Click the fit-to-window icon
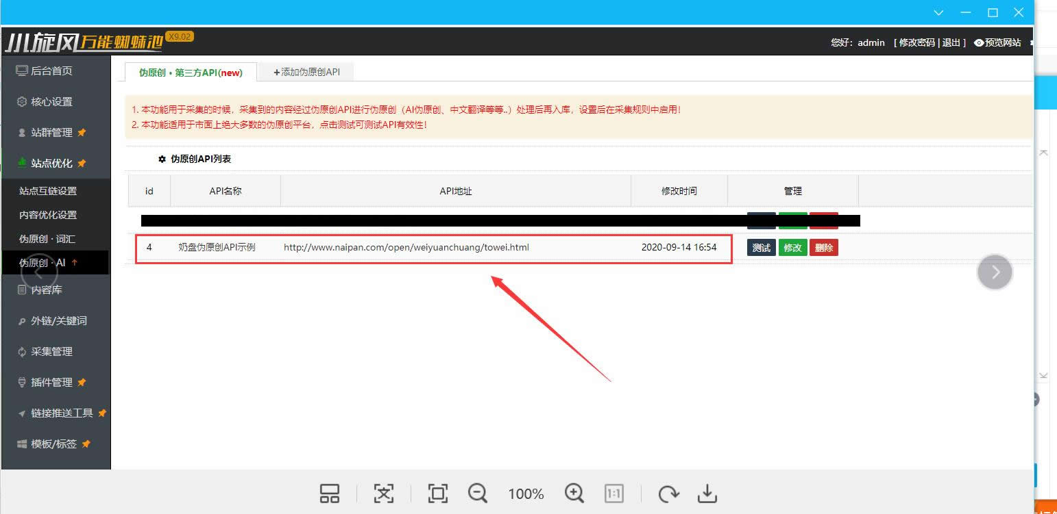Viewport: 1057px width, 514px height. point(437,493)
